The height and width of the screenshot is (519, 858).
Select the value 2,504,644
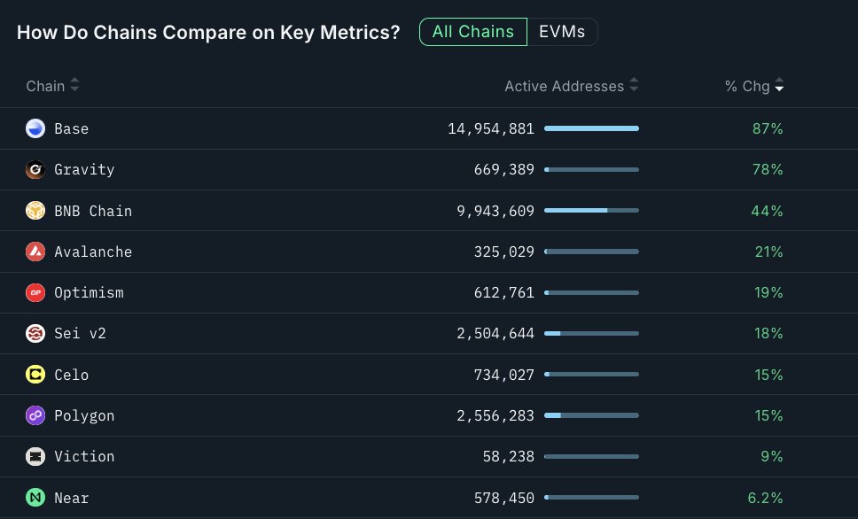[495, 333]
